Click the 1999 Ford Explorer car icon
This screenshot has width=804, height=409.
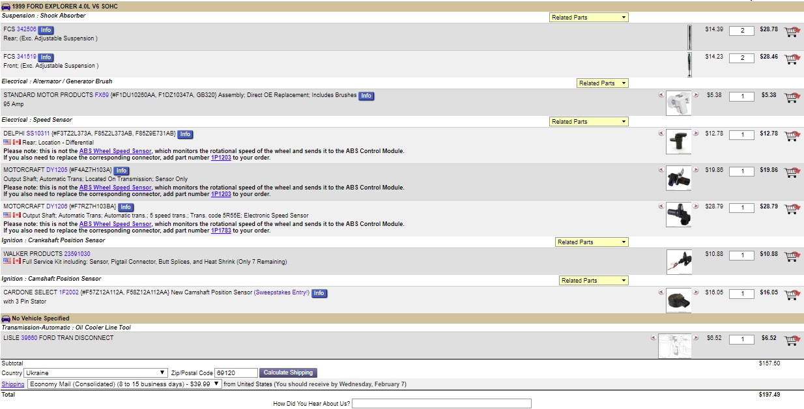tap(6, 7)
